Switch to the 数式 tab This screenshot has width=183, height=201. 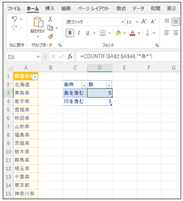(121, 9)
